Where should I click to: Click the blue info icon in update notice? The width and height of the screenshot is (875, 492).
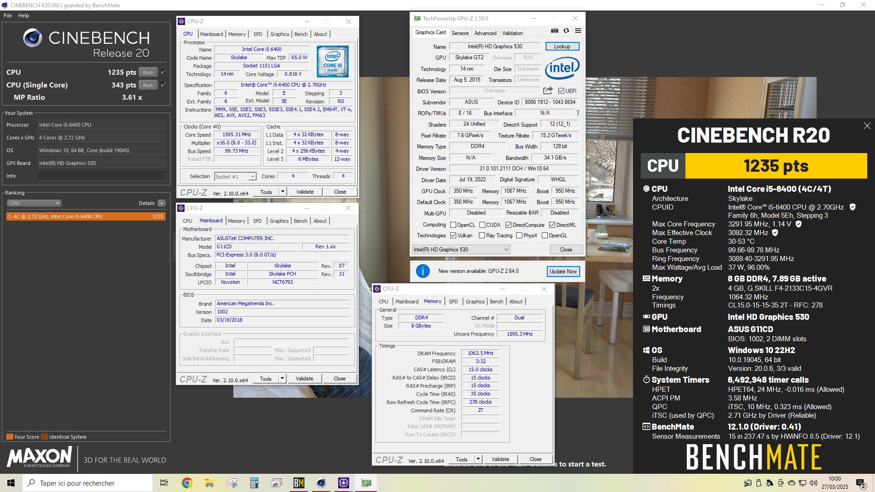(422, 271)
